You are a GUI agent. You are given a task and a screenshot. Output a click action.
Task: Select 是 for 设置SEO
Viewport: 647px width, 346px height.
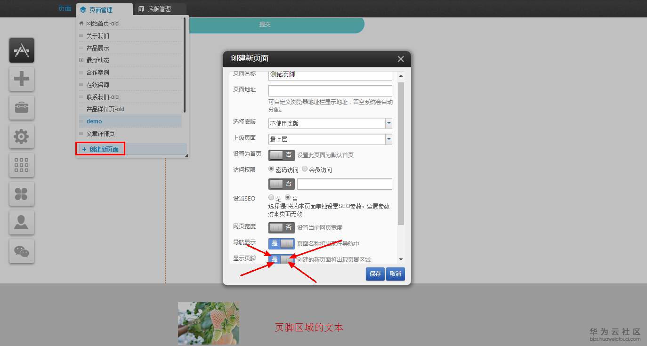272,198
